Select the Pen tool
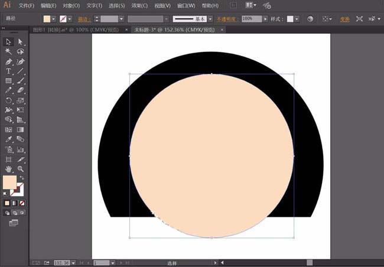This screenshot has height=267, width=384. (8, 61)
